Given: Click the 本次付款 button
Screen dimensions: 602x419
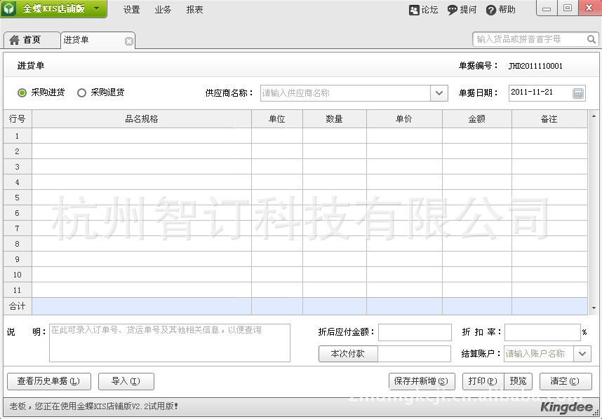Looking at the screenshot, I should 348,354.
